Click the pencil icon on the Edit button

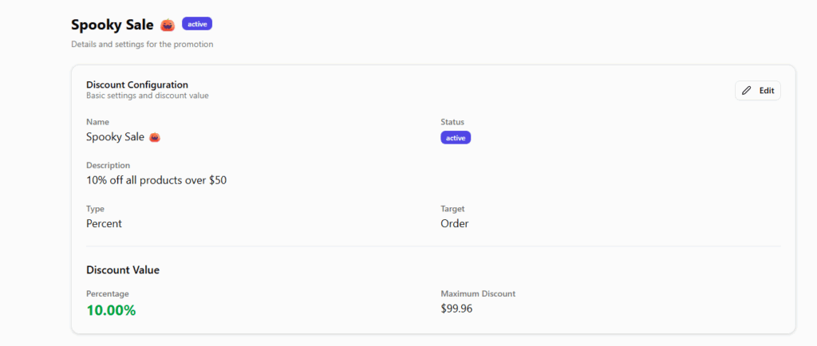tap(747, 91)
